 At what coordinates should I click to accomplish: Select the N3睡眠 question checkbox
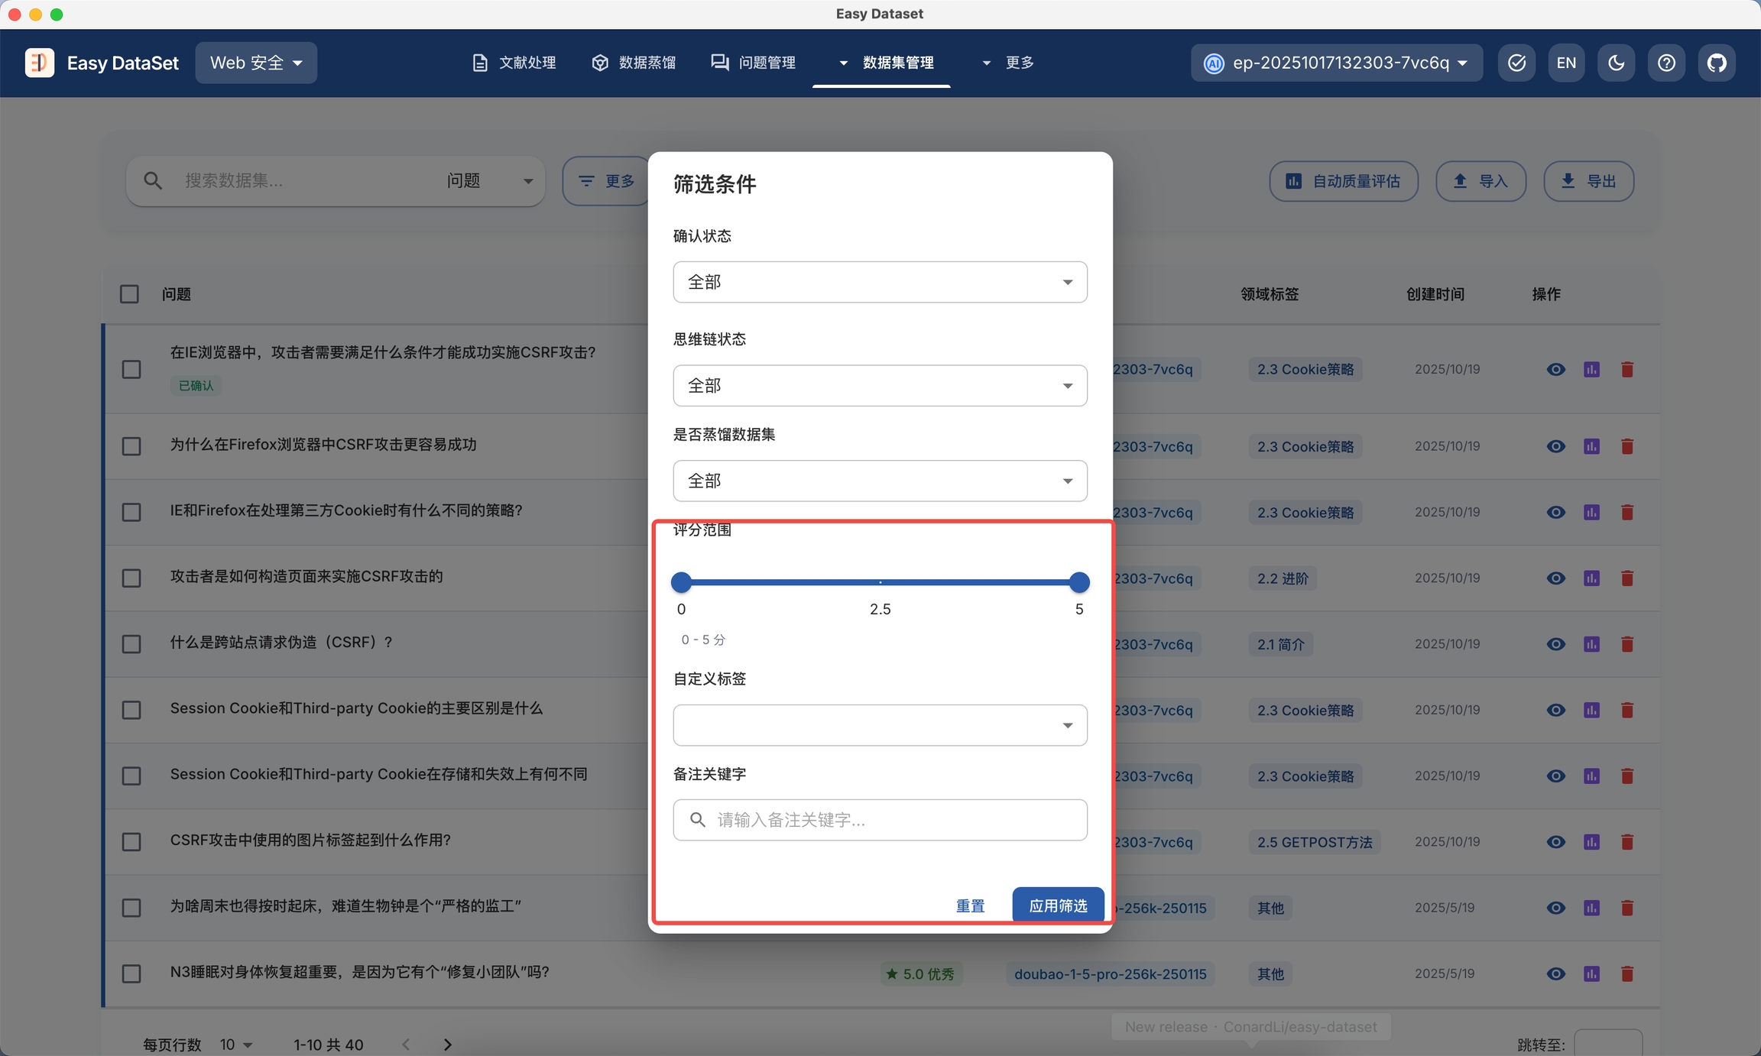(131, 973)
